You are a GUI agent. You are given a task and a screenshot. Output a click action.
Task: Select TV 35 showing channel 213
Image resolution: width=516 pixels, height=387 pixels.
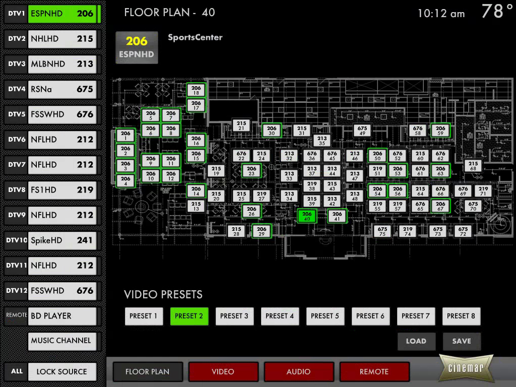click(322, 141)
